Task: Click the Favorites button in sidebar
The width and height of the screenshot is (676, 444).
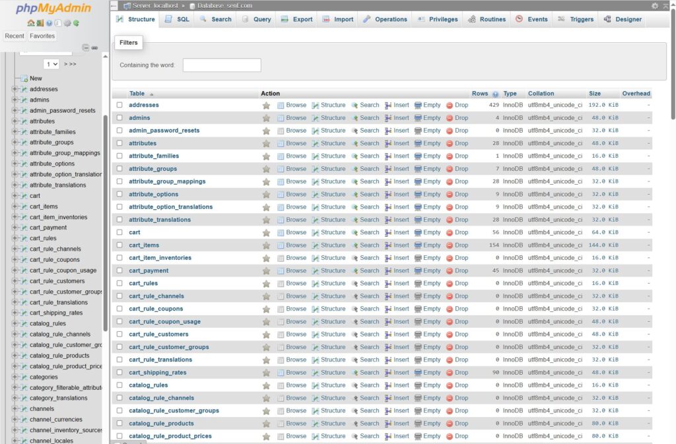Action: click(42, 36)
